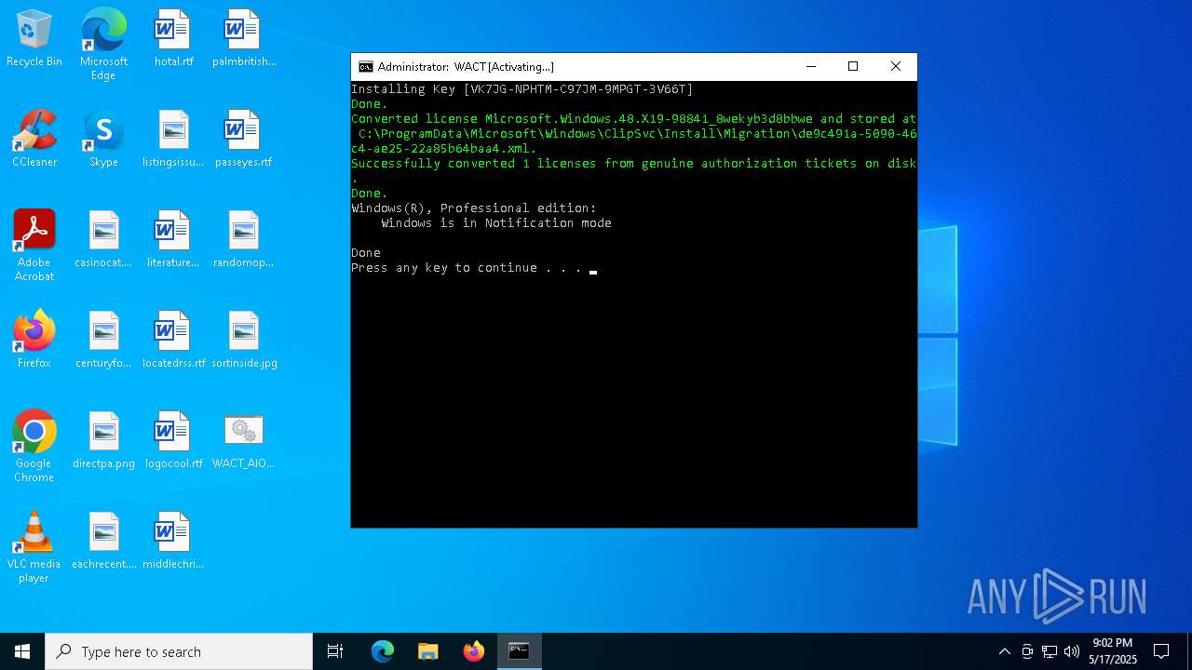
Task: Minimize the WACT console window
Action: 810,67
